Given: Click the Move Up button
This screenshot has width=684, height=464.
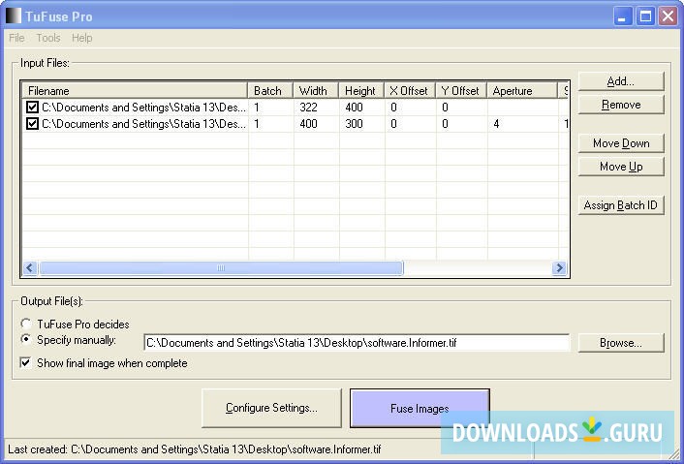Looking at the screenshot, I should tap(621, 167).
